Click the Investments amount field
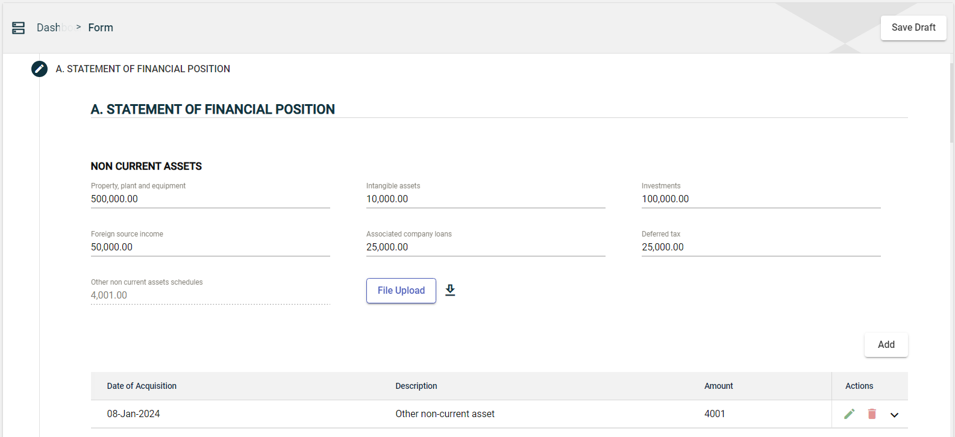The height and width of the screenshot is (437, 955). tap(760, 199)
